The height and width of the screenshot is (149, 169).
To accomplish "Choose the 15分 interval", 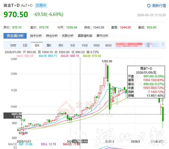I will [x=84, y=45].
